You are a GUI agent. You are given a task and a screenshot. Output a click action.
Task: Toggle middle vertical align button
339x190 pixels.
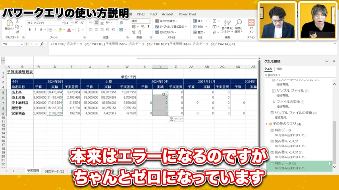click(x=96, y=23)
